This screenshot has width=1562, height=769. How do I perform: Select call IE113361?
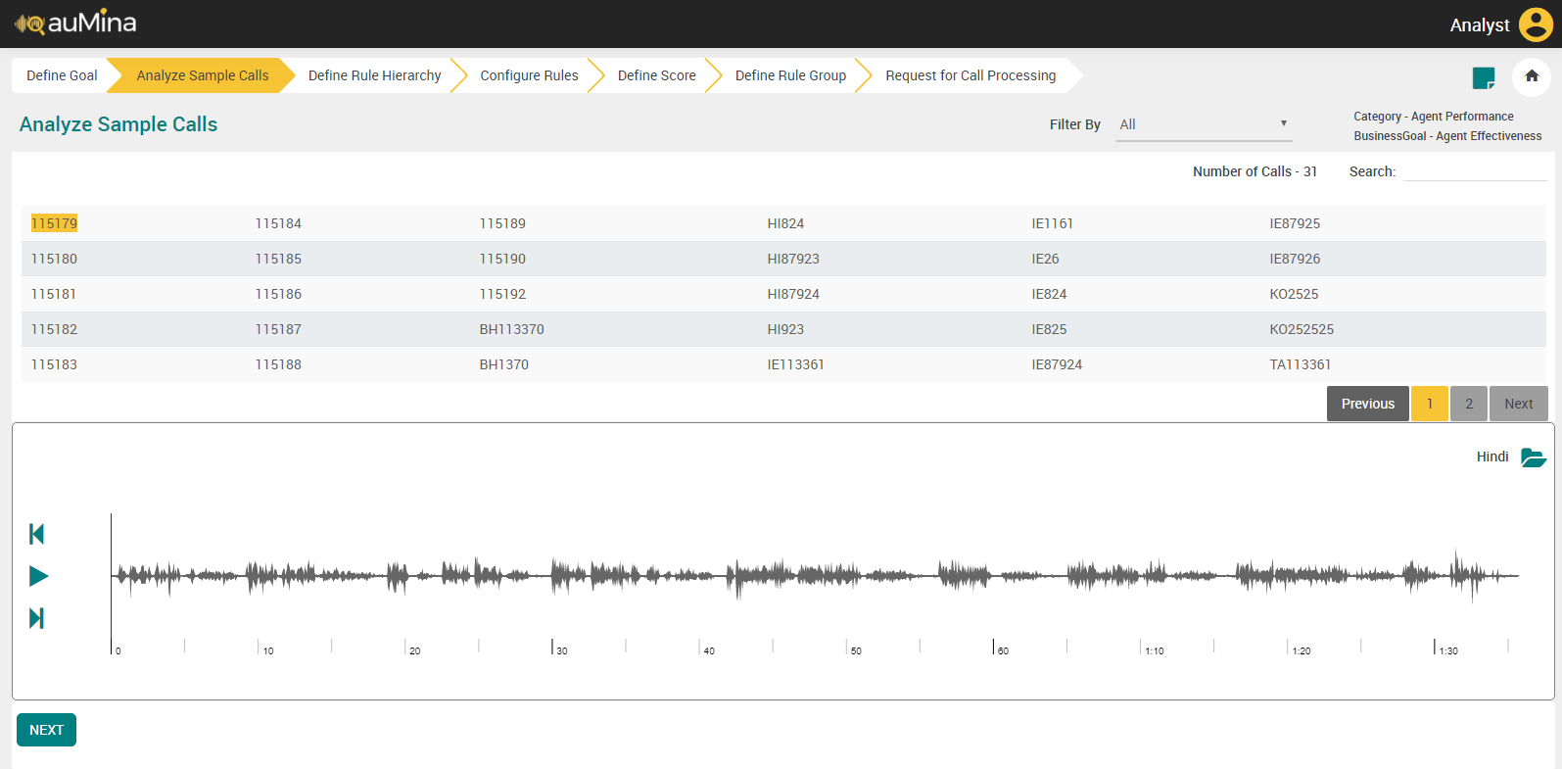point(795,364)
